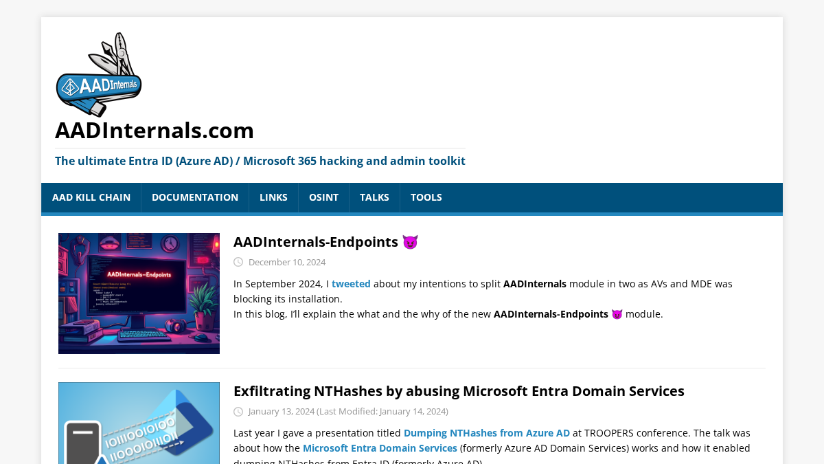The image size is (824, 464).
Task: Open the AAD KILL CHAIN menu
Action: click(91, 197)
